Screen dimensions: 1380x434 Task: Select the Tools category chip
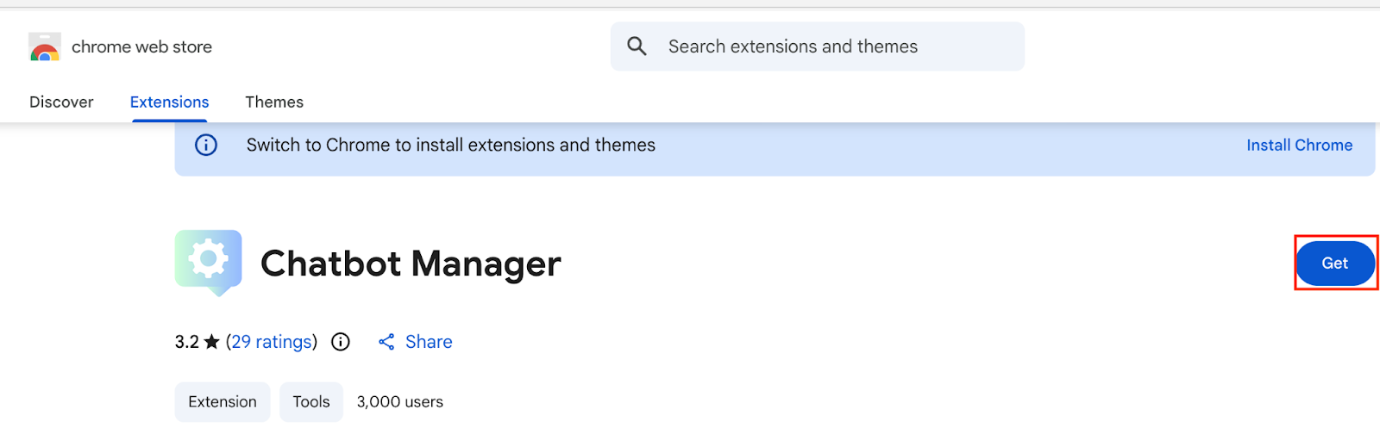310,401
